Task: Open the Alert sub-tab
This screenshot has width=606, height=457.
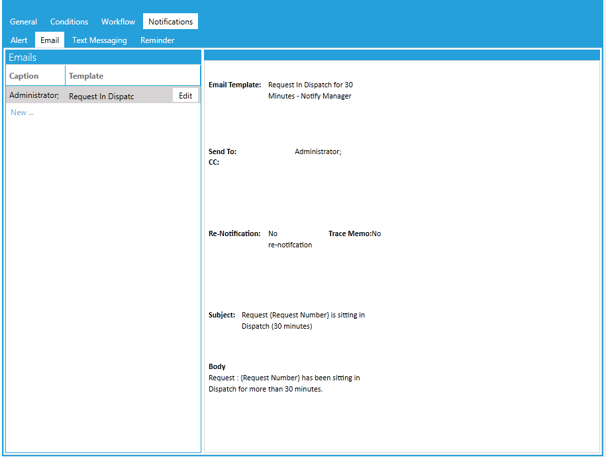Action: click(x=19, y=40)
